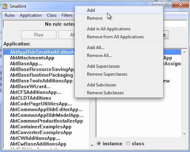190x152 pixels.
Task: Open the Application menu
Action: tap(31, 15)
